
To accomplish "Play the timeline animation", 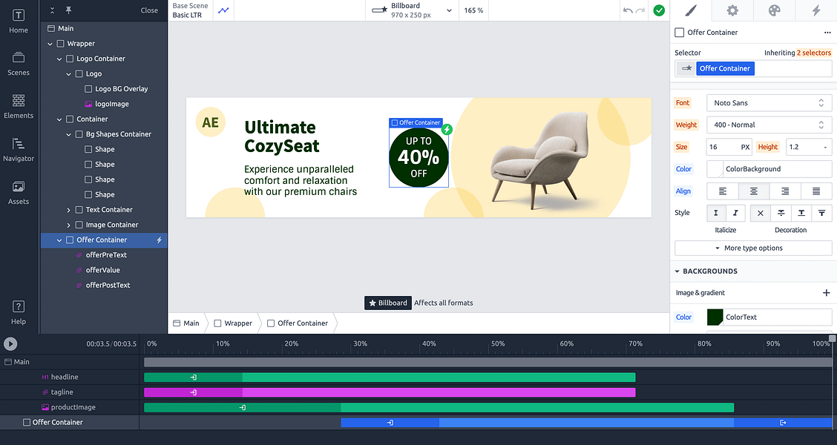I will click(10, 343).
